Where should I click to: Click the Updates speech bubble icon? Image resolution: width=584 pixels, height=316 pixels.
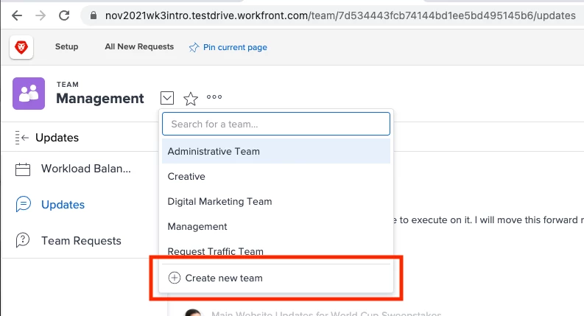pyautogui.click(x=23, y=204)
